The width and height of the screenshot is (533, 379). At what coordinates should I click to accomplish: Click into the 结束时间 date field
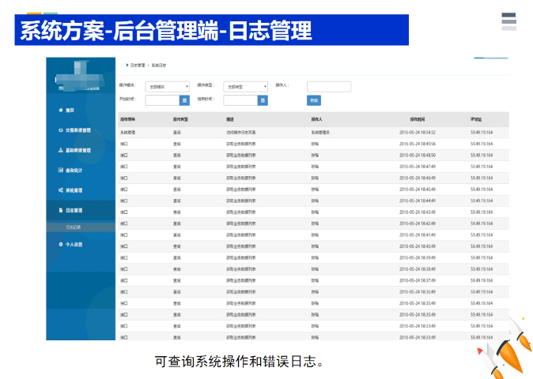pos(240,100)
